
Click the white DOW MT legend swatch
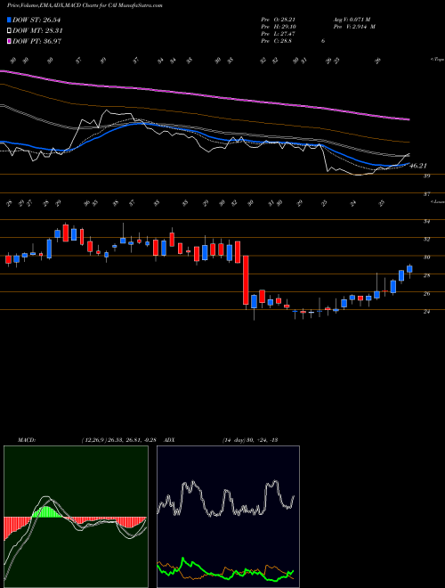pyautogui.click(x=9, y=31)
